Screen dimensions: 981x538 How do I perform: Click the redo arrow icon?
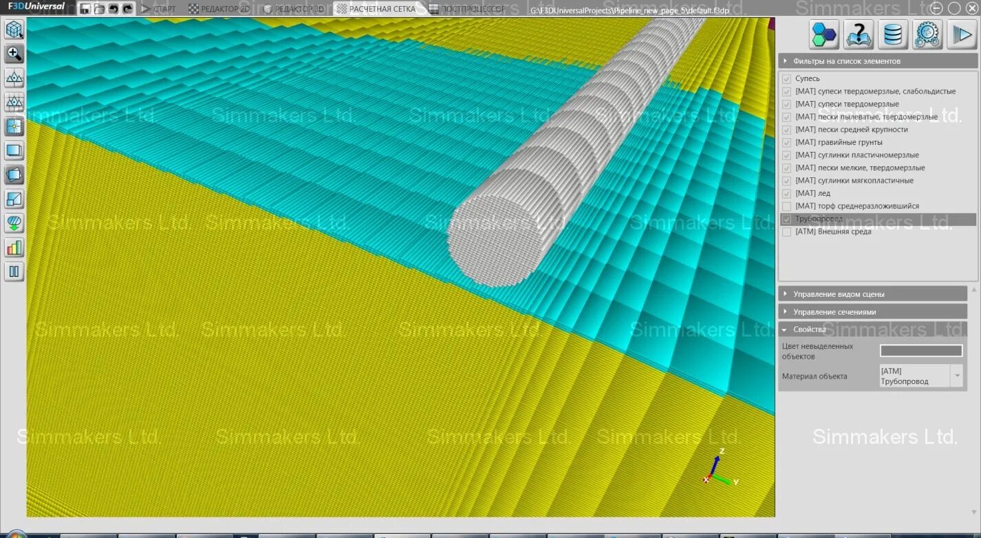pos(127,9)
